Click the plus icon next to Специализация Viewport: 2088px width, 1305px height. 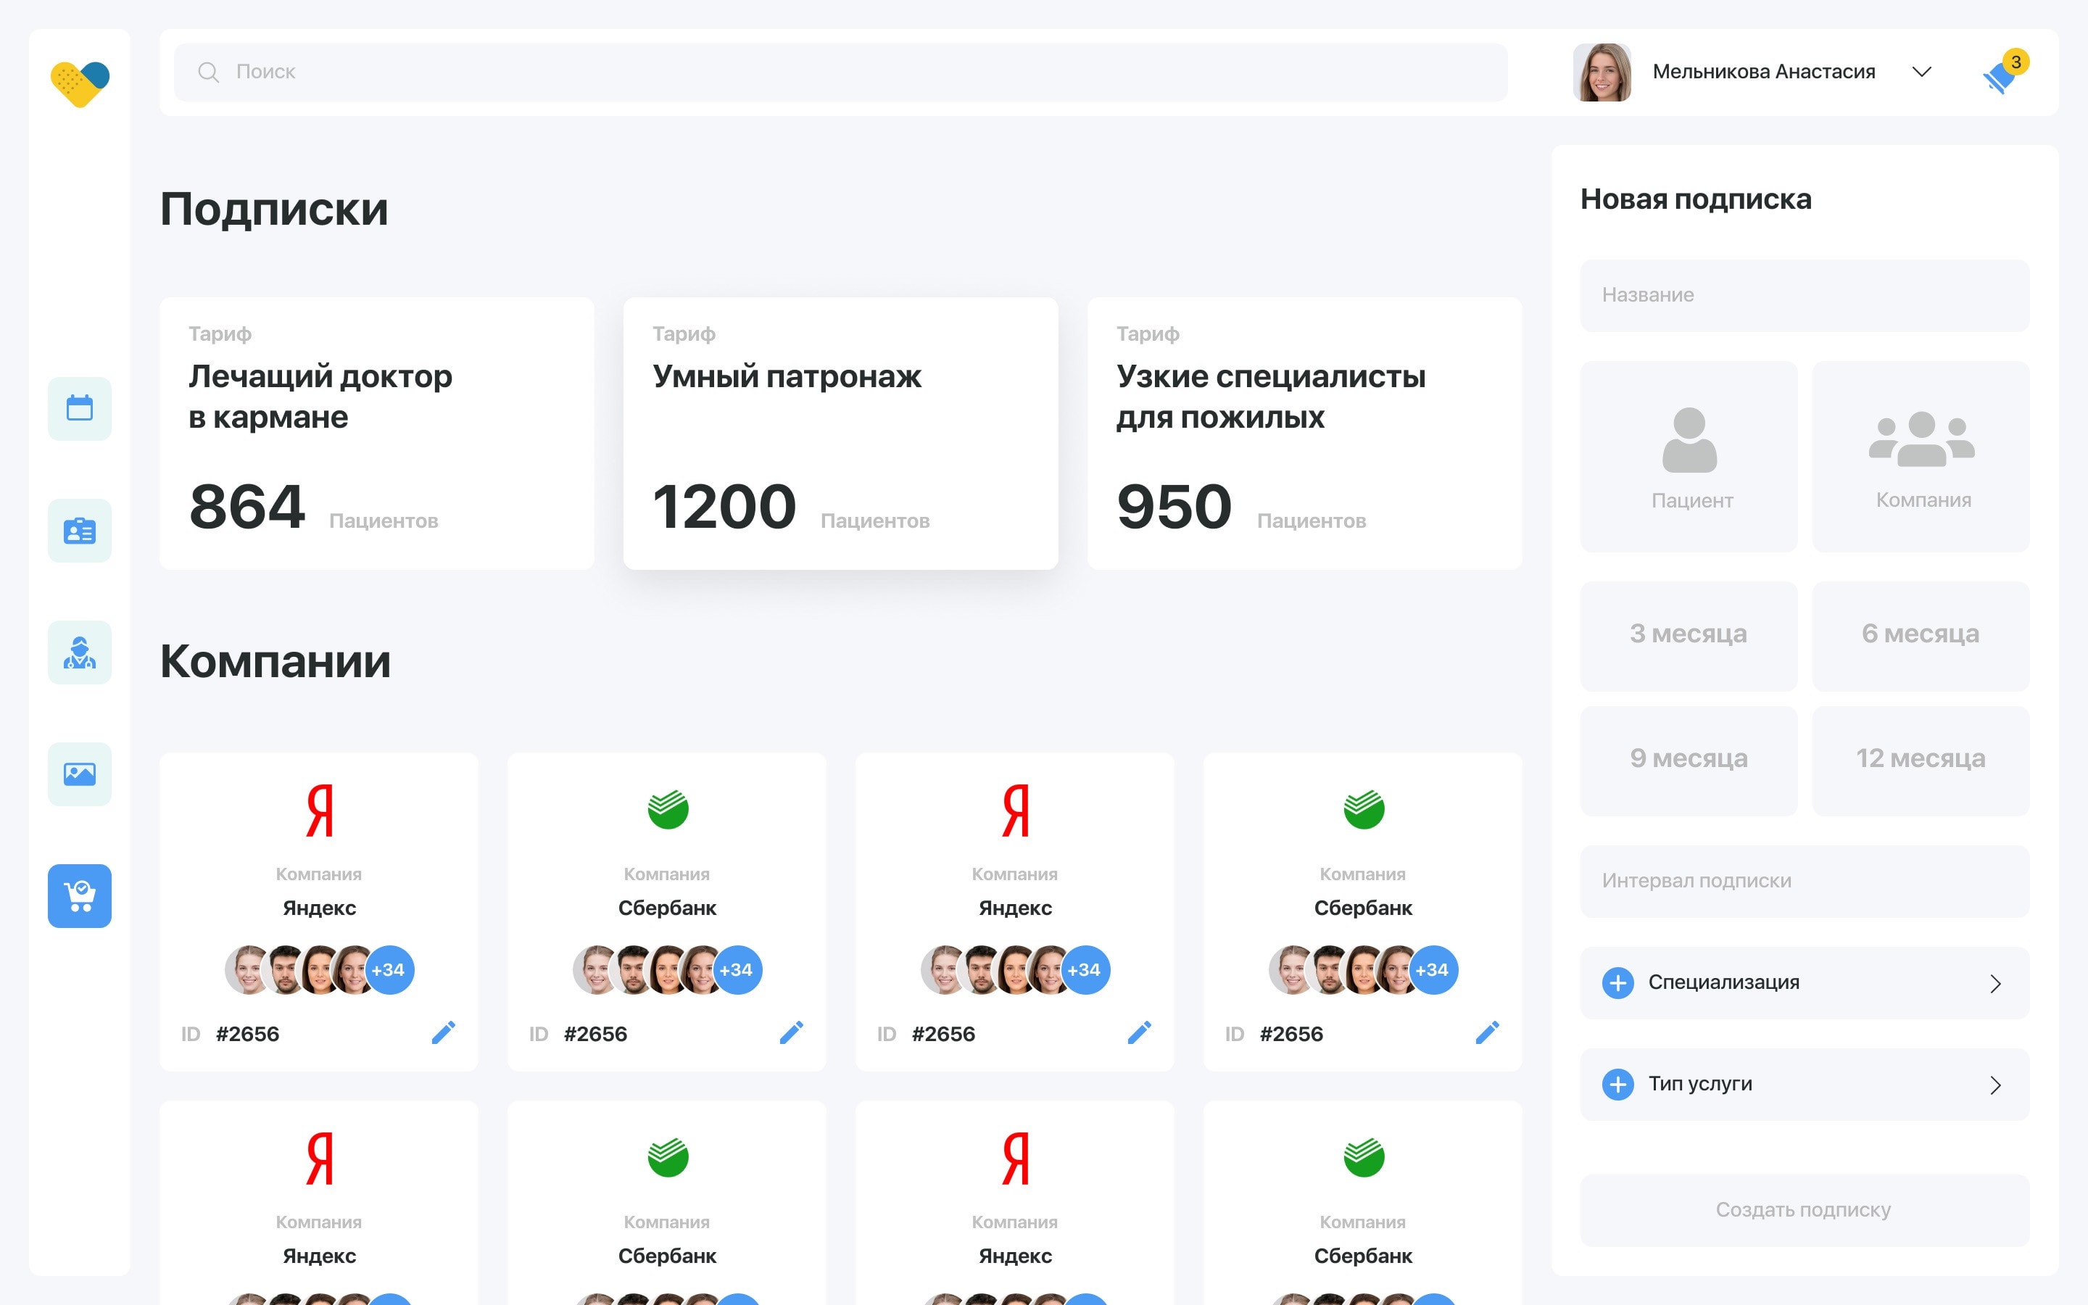1617,983
